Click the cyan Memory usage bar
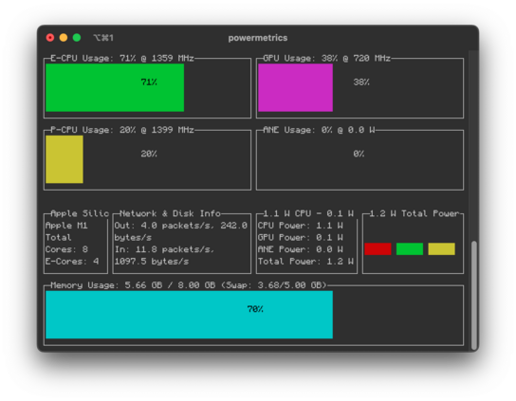 [x=189, y=315]
